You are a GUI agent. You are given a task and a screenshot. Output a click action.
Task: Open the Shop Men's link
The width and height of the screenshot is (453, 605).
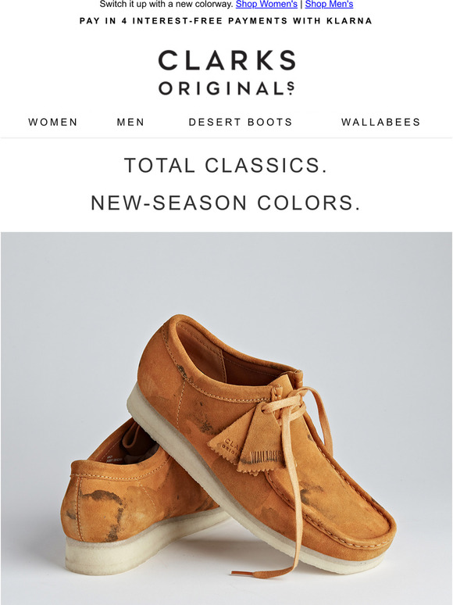tap(329, 4)
